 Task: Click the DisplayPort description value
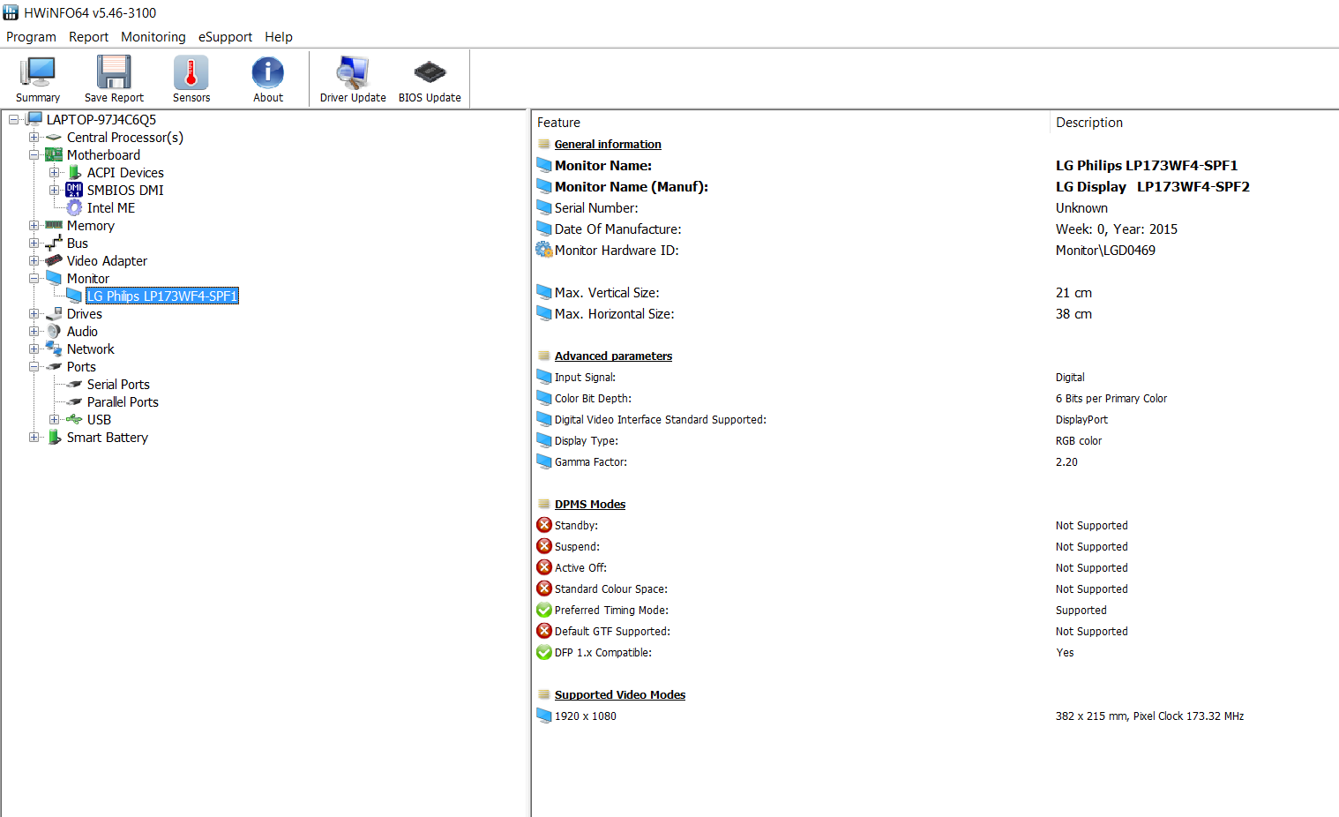[1081, 419]
